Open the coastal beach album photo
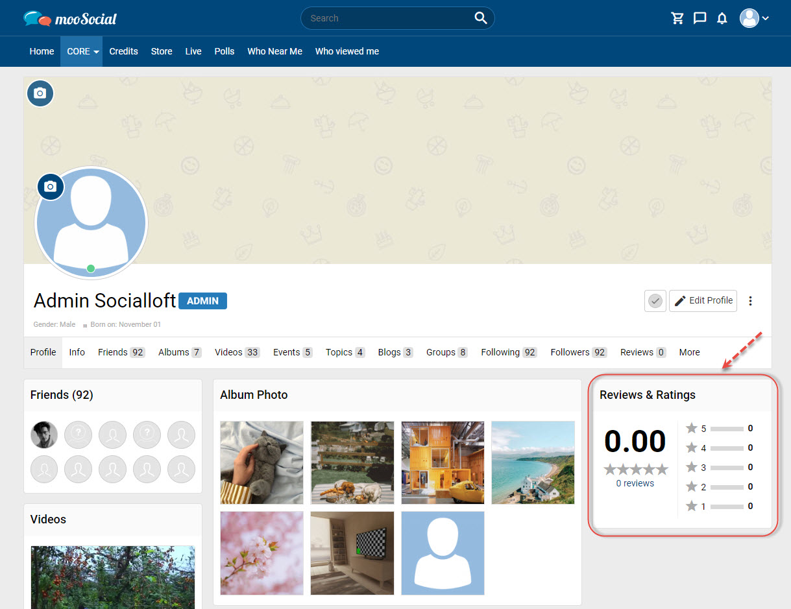 tap(533, 462)
